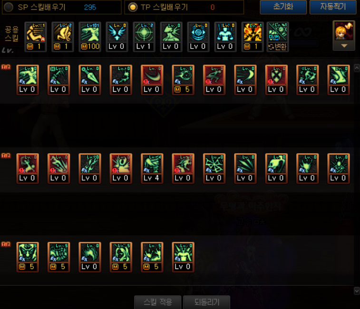Select the fire explosion skill icon

[x=253, y=37]
